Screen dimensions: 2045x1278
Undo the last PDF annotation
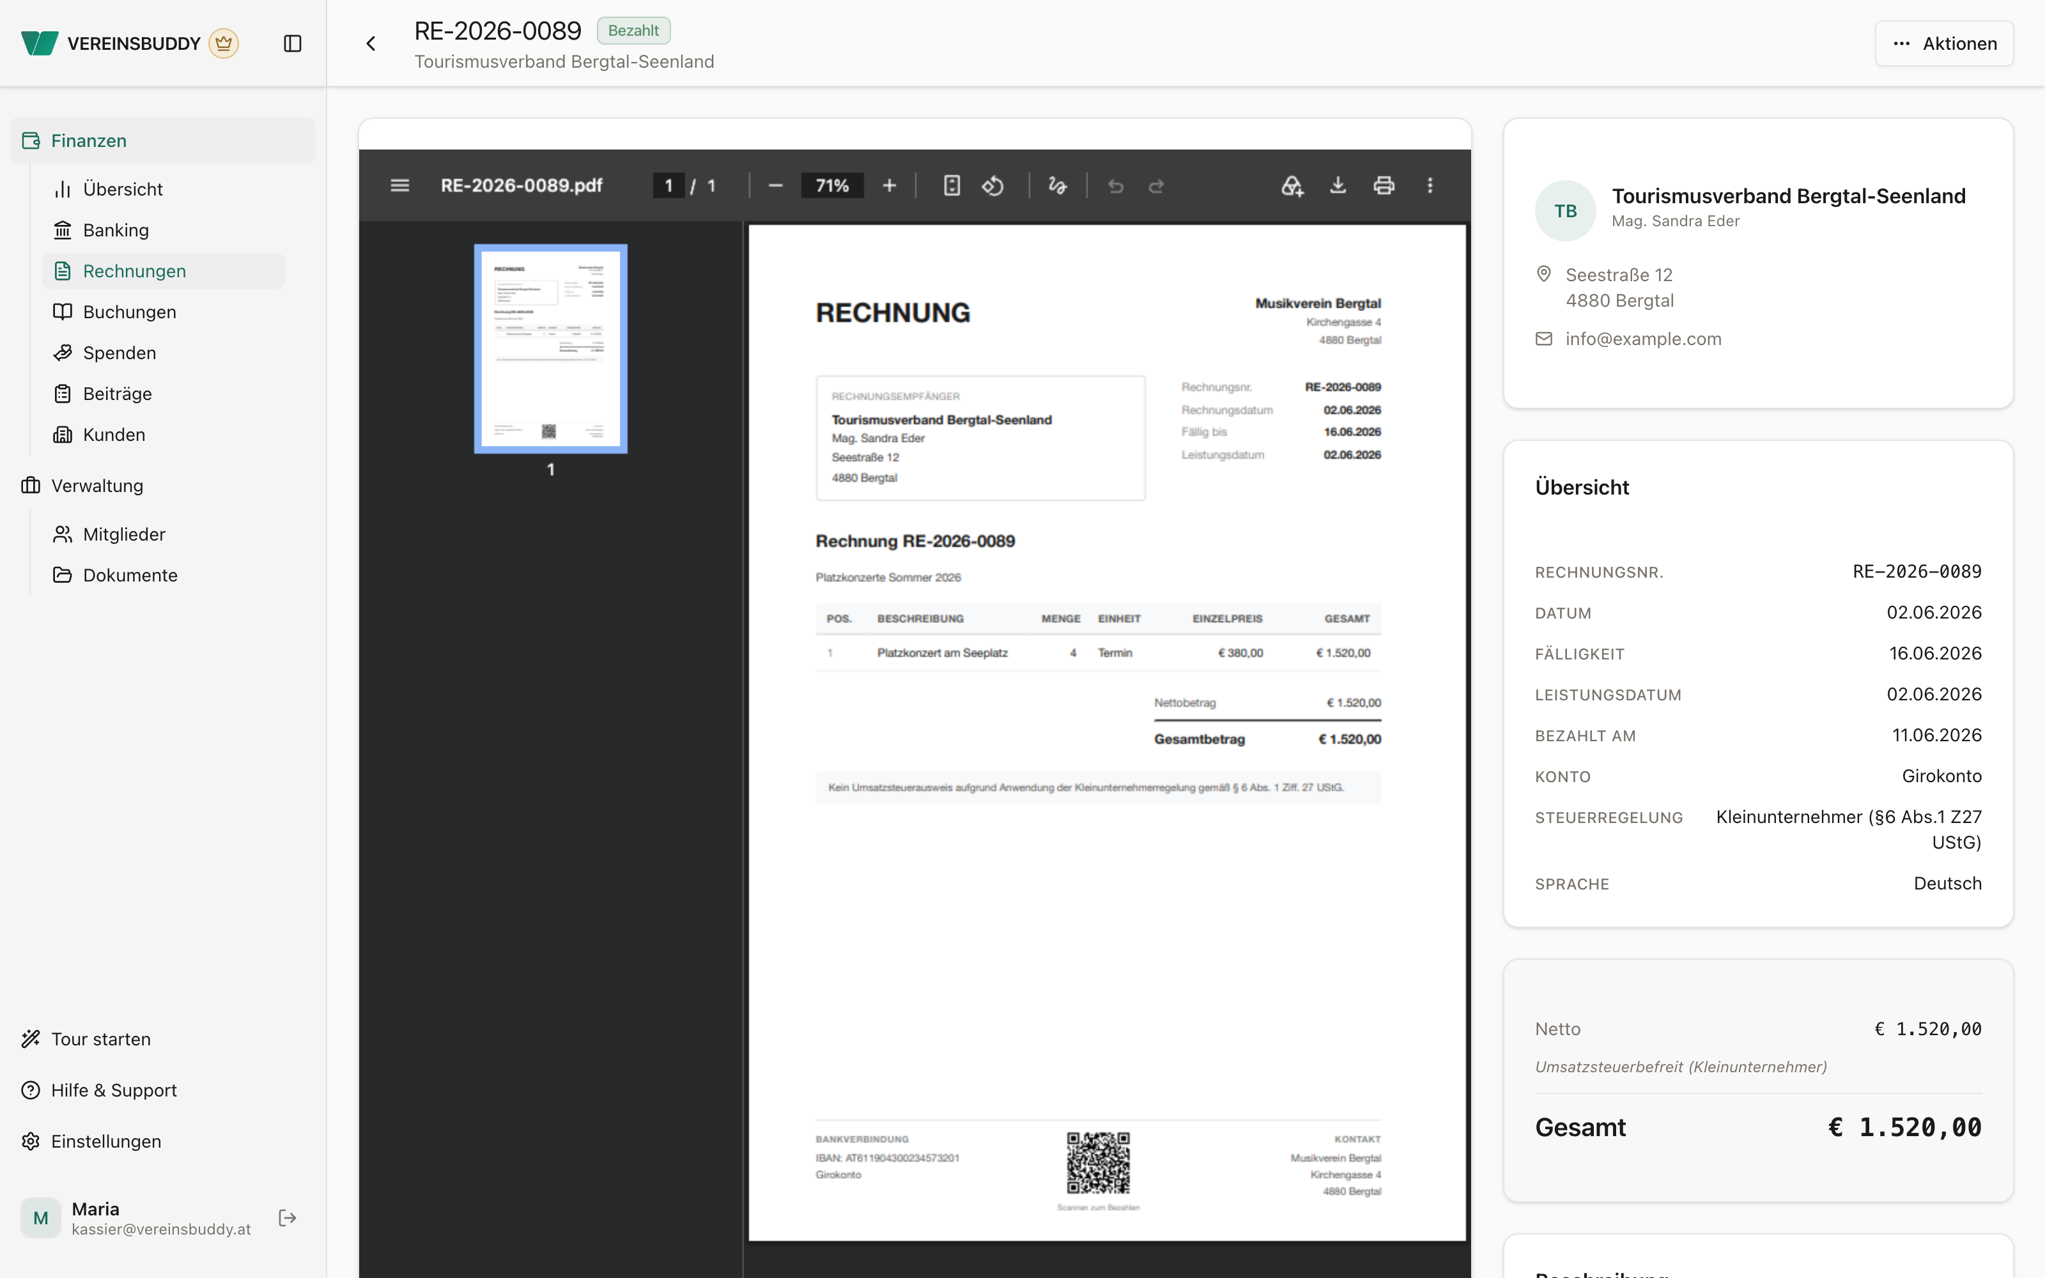(x=1115, y=185)
